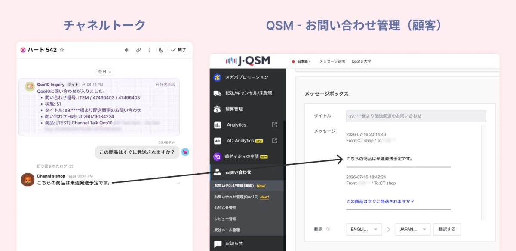516x251 pixels.
Task: Open メッセージ送信 in QSM top bar
Action: point(332,62)
